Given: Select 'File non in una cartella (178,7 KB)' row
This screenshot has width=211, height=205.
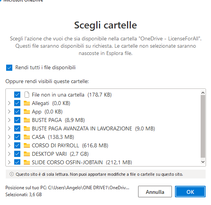Looking at the screenshot, I should click(x=72, y=95).
